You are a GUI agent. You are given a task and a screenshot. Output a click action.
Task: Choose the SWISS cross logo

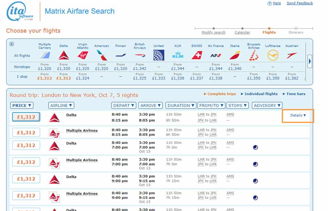pyautogui.click(x=197, y=55)
